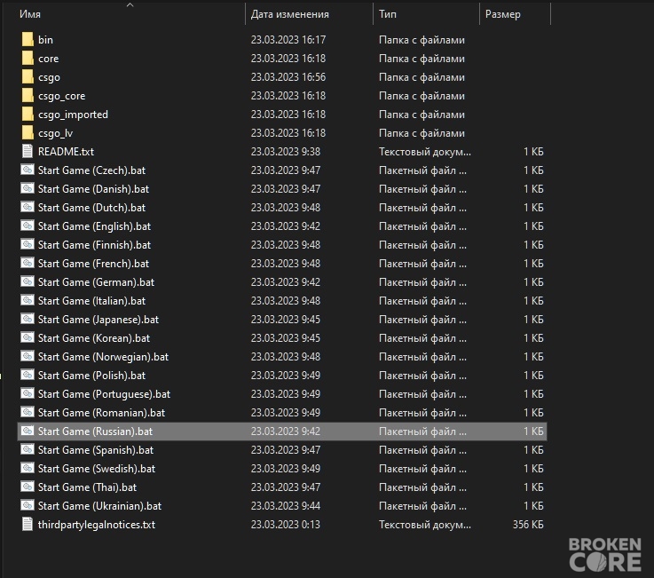Click the Start Game (Danish).bat icon
Screen dimensions: 654x578
[x=28, y=188]
